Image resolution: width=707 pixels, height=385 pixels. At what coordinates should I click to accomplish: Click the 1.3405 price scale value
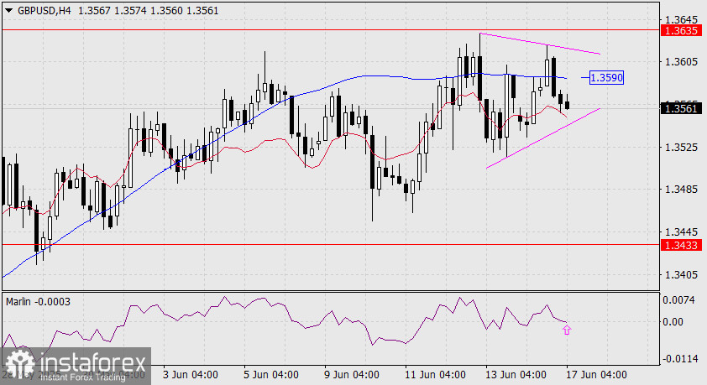681,274
